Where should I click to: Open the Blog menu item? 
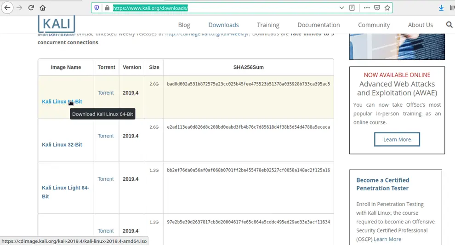tap(184, 25)
